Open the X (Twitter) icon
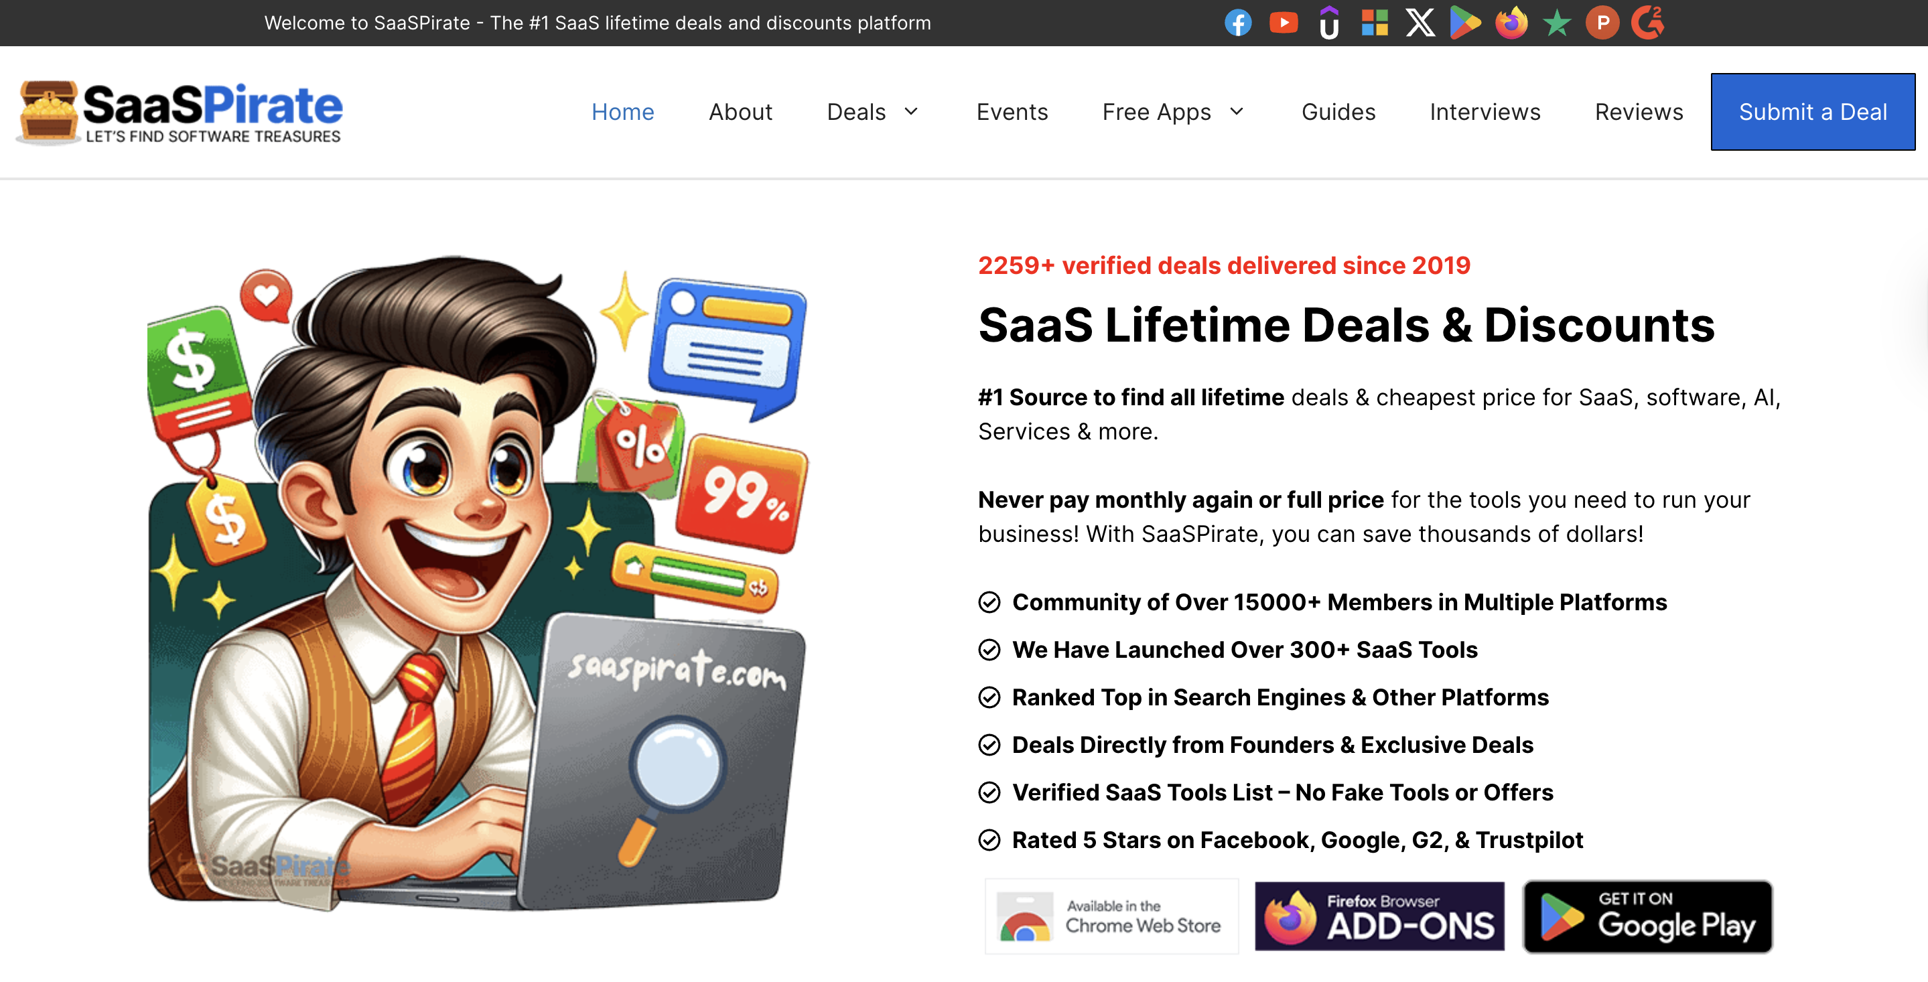 point(1420,23)
